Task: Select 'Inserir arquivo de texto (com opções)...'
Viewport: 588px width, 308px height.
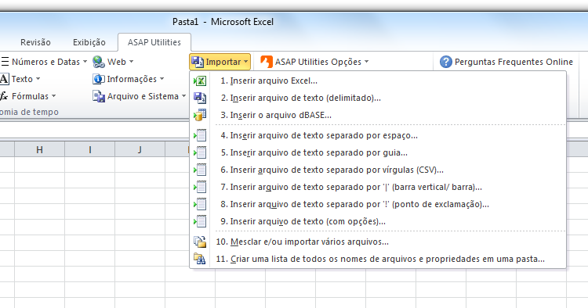Action: click(378, 221)
